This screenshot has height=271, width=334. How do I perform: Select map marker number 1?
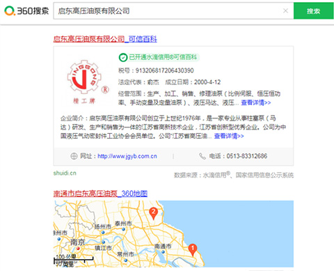coord(193,249)
